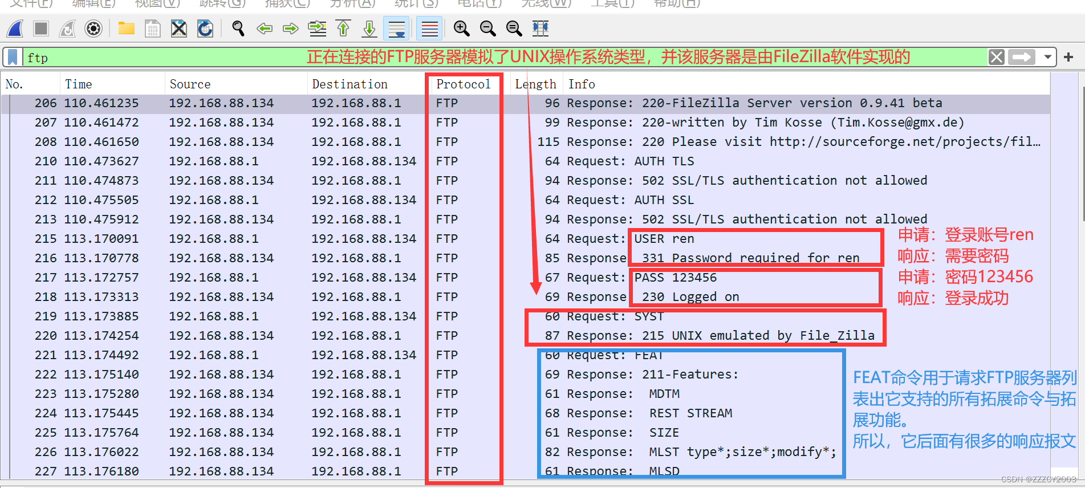Screen dimensions: 1085x488
Task: Apply the display filter with the arrow button
Action: point(1022,57)
